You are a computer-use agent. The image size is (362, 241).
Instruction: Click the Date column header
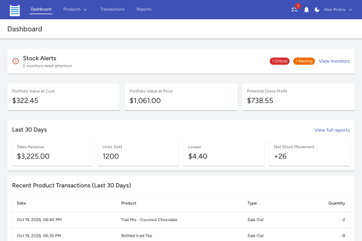pos(21,203)
